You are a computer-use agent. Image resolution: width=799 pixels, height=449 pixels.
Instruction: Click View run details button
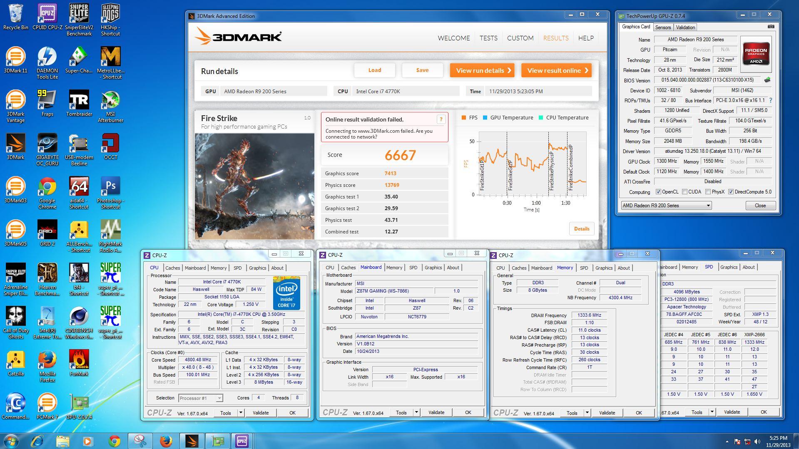coord(482,70)
